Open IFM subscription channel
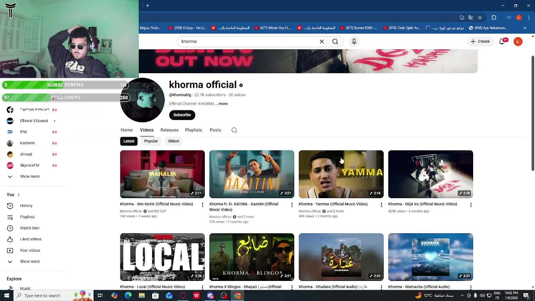Image resolution: width=535 pixels, height=301 pixels. point(32,132)
